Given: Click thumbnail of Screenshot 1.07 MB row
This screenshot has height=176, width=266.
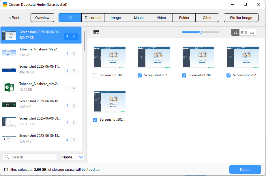Looking at the screenshot, I should click(x=9, y=105).
